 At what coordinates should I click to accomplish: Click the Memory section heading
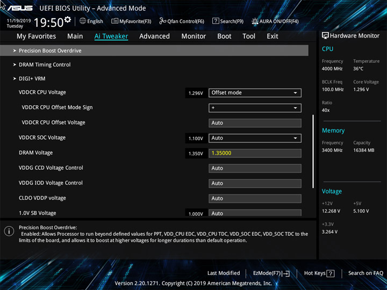(x=333, y=130)
